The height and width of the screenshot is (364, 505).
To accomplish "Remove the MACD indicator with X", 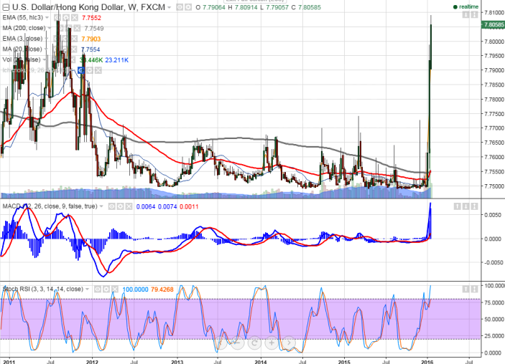I will [129, 206].
